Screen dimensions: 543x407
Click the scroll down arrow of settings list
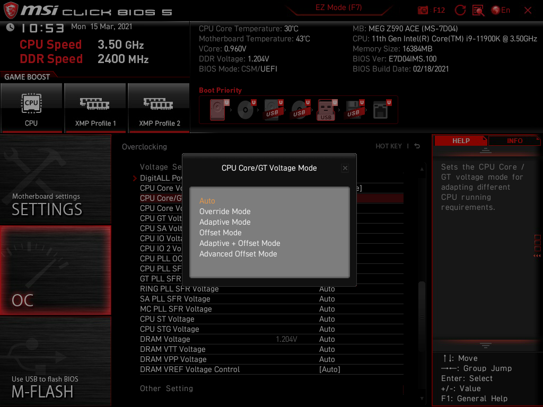pos(422,399)
